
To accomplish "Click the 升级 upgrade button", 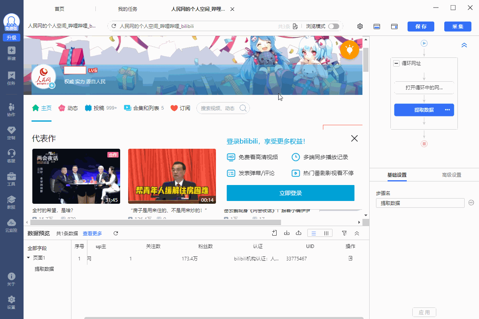I will [x=11, y=38].
